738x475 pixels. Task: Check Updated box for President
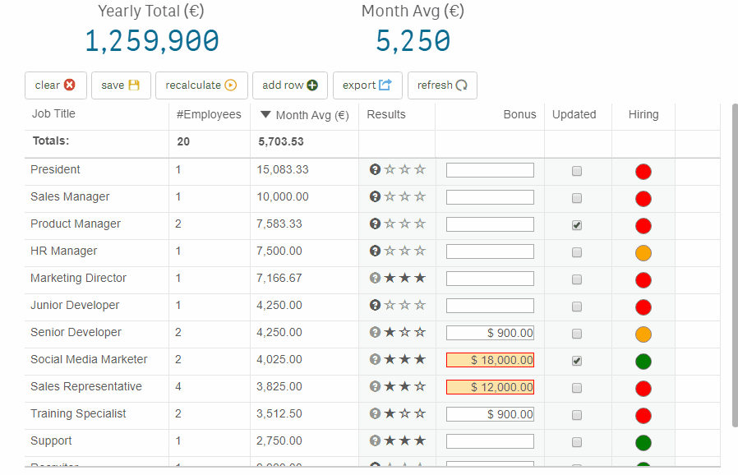(577, 171)
